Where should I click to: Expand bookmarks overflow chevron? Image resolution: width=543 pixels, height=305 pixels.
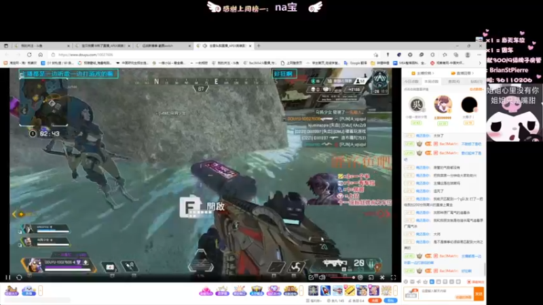point(480,63)
